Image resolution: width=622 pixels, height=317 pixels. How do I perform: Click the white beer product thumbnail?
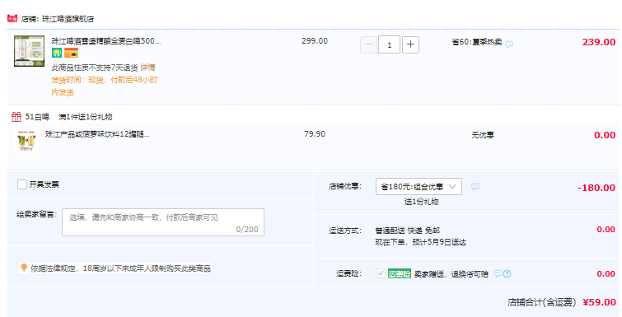(x=29, y=51)
